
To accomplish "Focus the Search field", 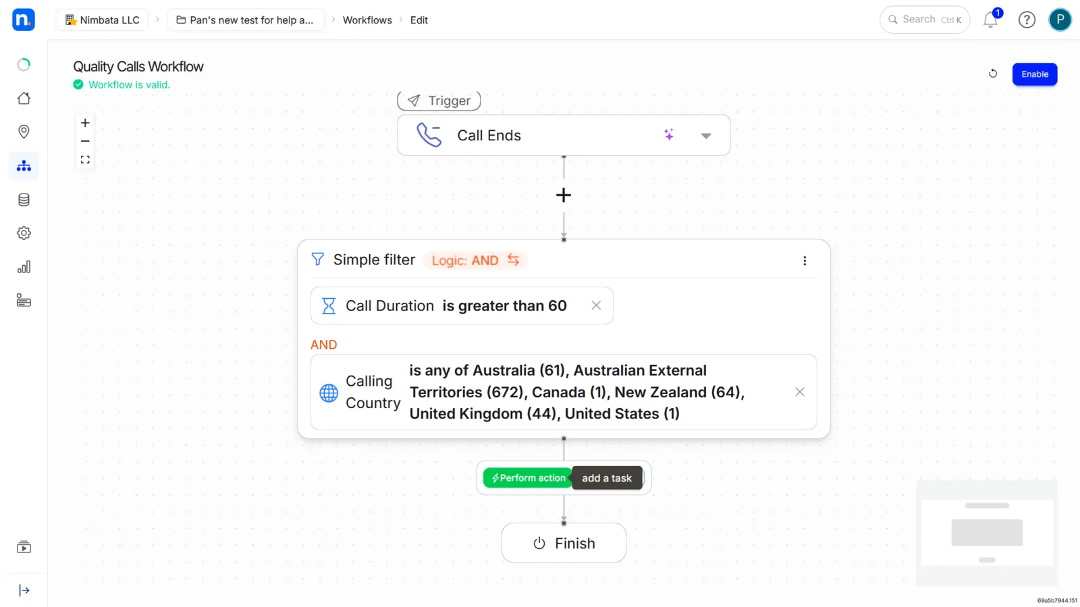I will tap(925, 20).
